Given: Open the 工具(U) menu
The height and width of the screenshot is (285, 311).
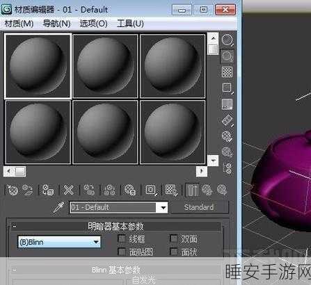Looking at the screenshot, I should click(x=131, y=24).
